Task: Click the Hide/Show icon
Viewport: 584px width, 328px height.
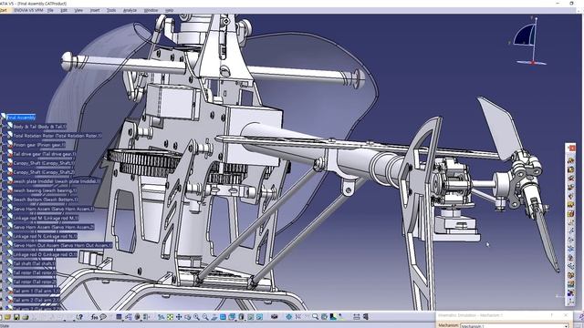Action: 251,317
